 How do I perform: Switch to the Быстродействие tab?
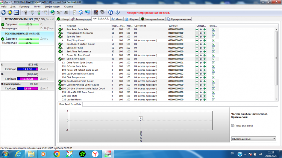[153, 19]
